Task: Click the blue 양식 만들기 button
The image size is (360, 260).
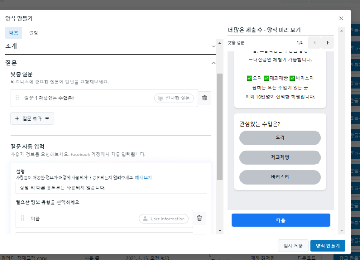Action: tap(328, 246)
